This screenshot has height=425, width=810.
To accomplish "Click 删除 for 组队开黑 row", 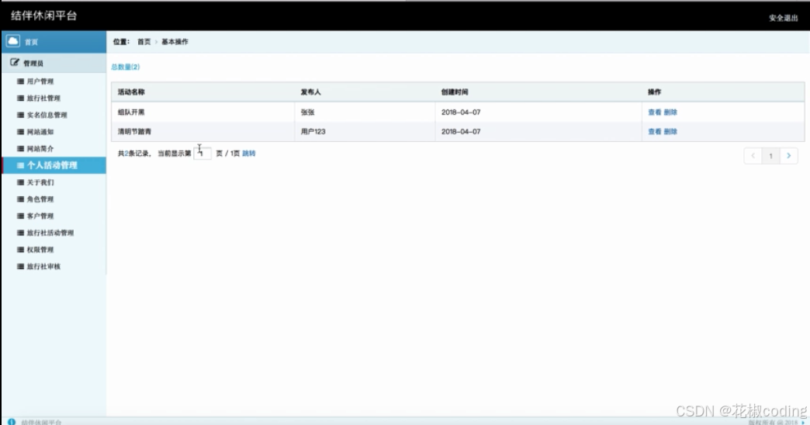I will click(670, 112).
